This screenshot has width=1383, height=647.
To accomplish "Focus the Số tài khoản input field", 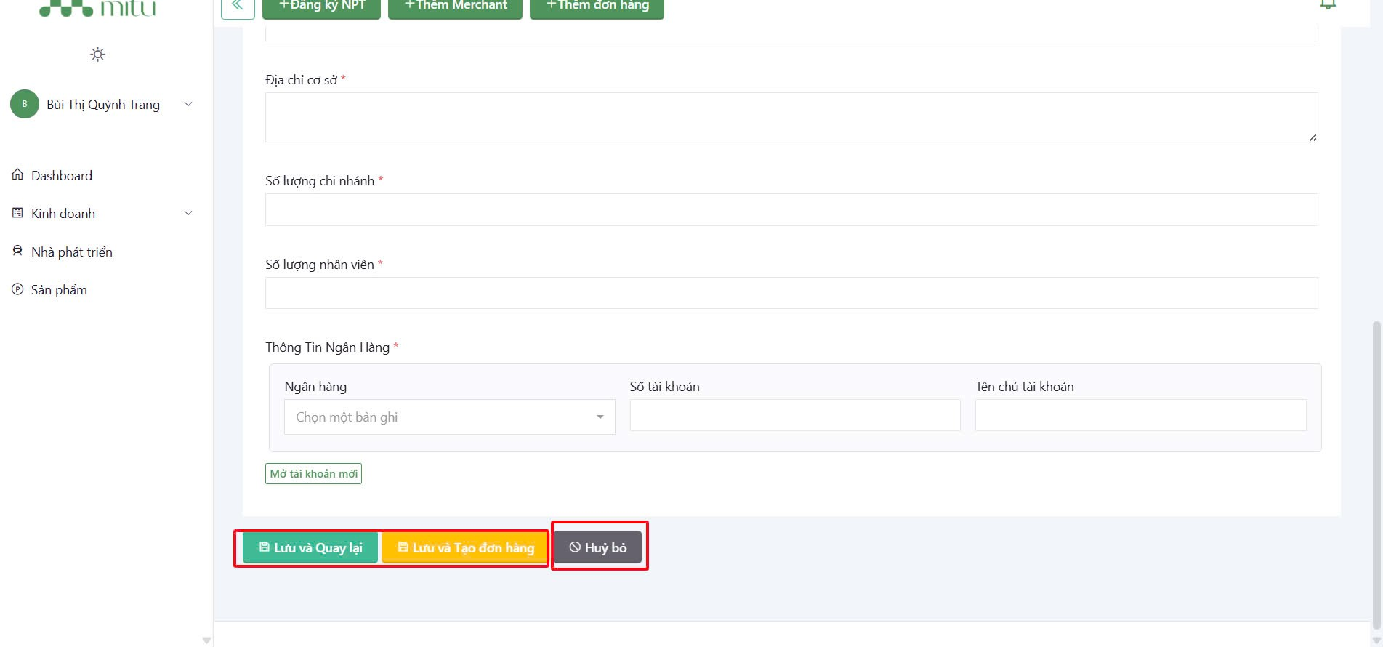I will click(x=794, y=415).
